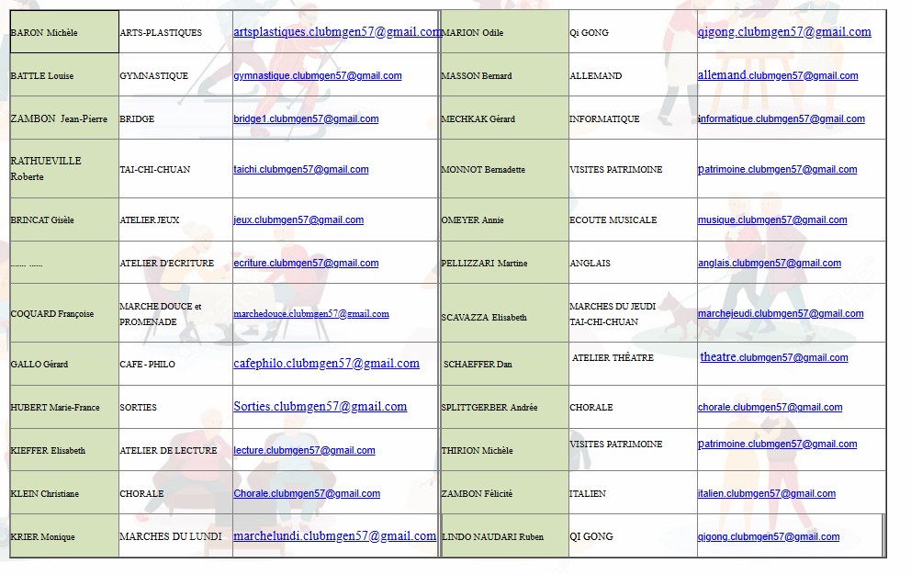
Task: Click the BARON Michèle name cell
Action: pos(63,32)
